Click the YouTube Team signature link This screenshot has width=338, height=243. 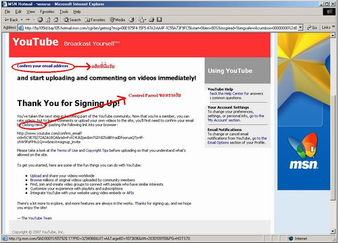[x=40, y=218]
